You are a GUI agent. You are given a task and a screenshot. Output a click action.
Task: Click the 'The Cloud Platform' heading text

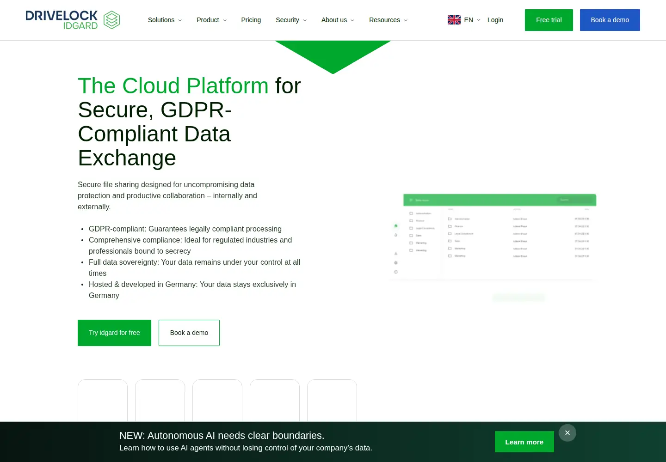coord(173,85)
